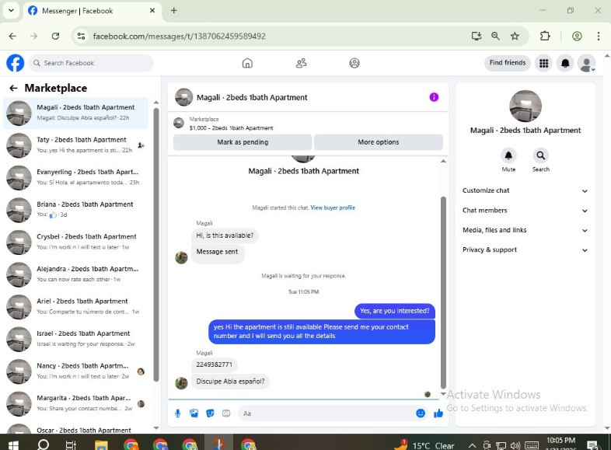Open the $1,000 2beds 1bath Apartment listing
The image size is (611, 450).
tap(231, 127)
